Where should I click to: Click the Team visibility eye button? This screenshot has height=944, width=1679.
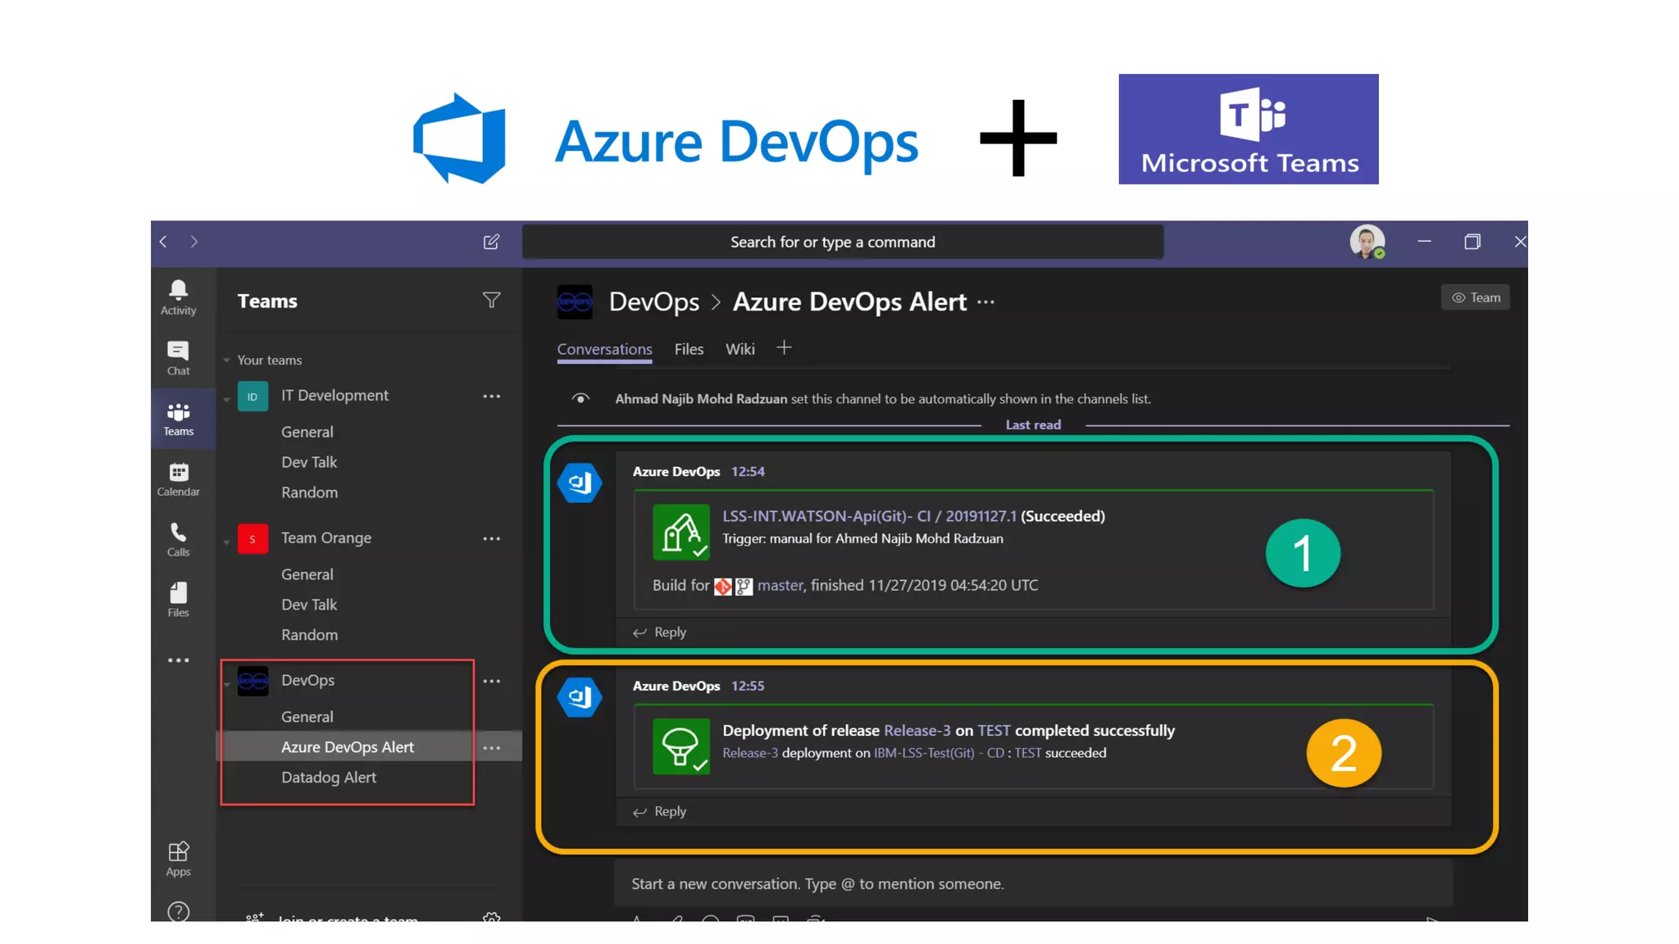(1475, 297)
